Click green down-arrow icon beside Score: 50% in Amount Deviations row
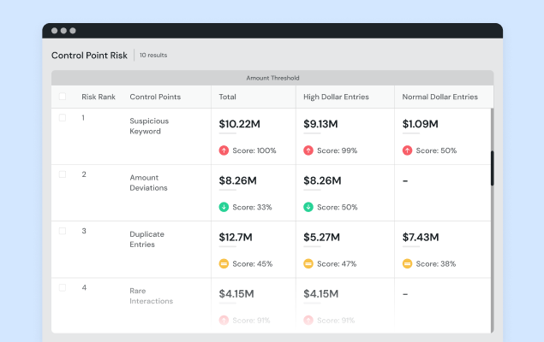The image size is (544, 342). point(308,207)
